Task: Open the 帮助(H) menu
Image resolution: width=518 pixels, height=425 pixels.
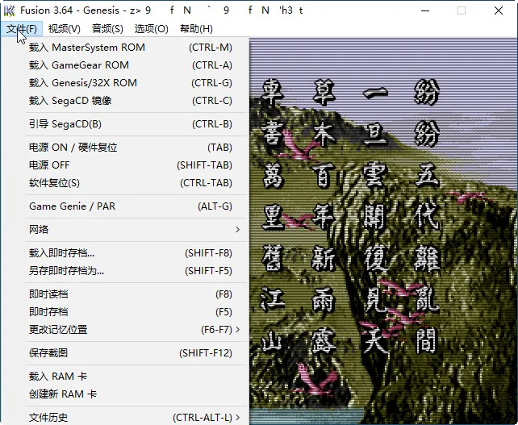Action: (x=196, y=29)
